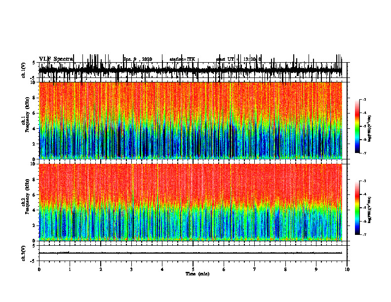Click the "ch.3(V)" axis label
391x302 pixels.
pyautogui.click(x=23, y=253)
